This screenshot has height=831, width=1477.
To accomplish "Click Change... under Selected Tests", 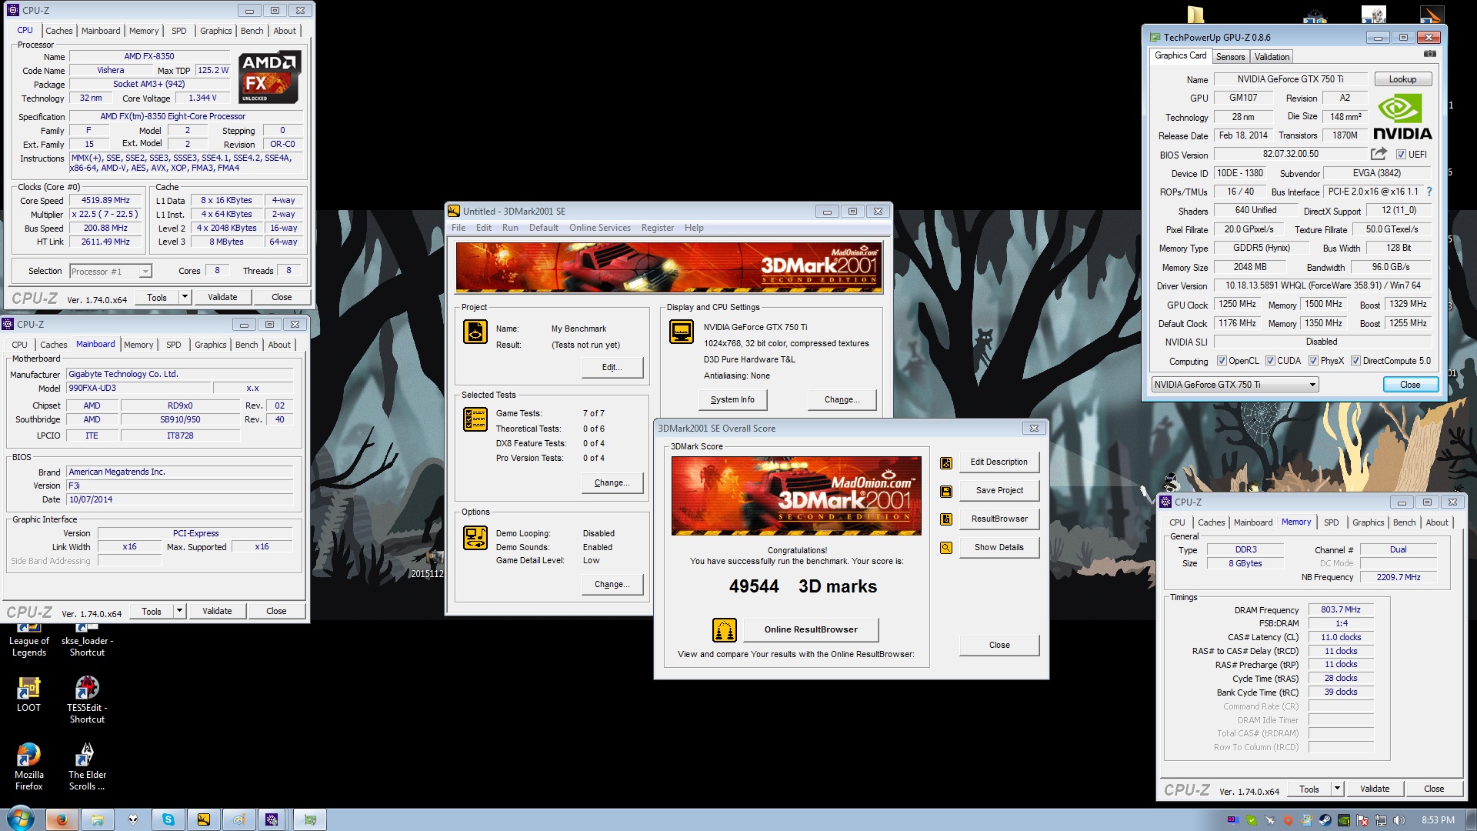I will tap(612, 482).
